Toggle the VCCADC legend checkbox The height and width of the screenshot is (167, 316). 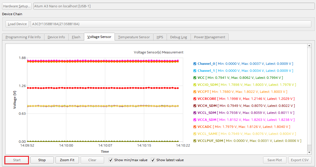click(195, 127)
